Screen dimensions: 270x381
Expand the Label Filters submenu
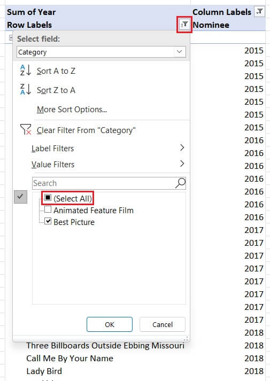pyautogui.click(x=108, y=148)
